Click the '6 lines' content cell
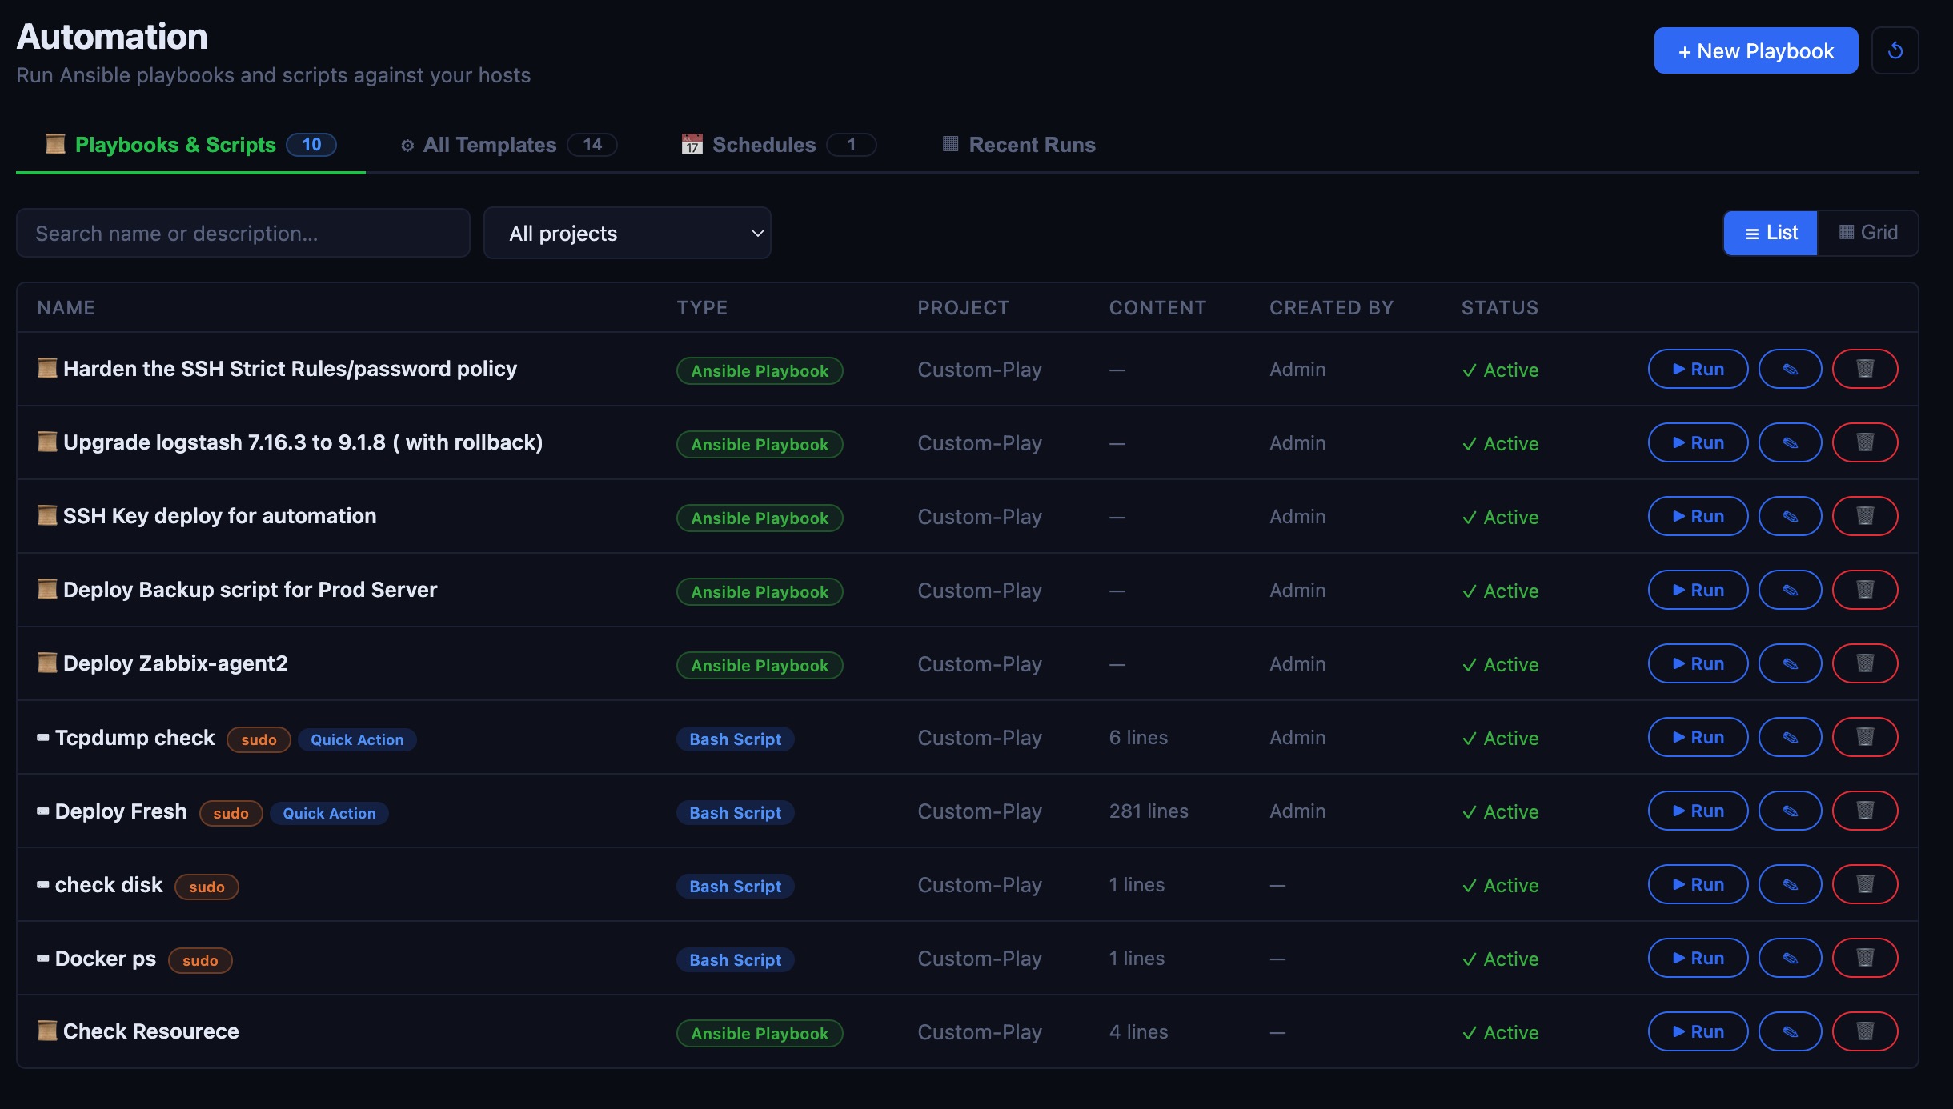This screenshot has width=1953, height=1109. tap(1138, 738)
